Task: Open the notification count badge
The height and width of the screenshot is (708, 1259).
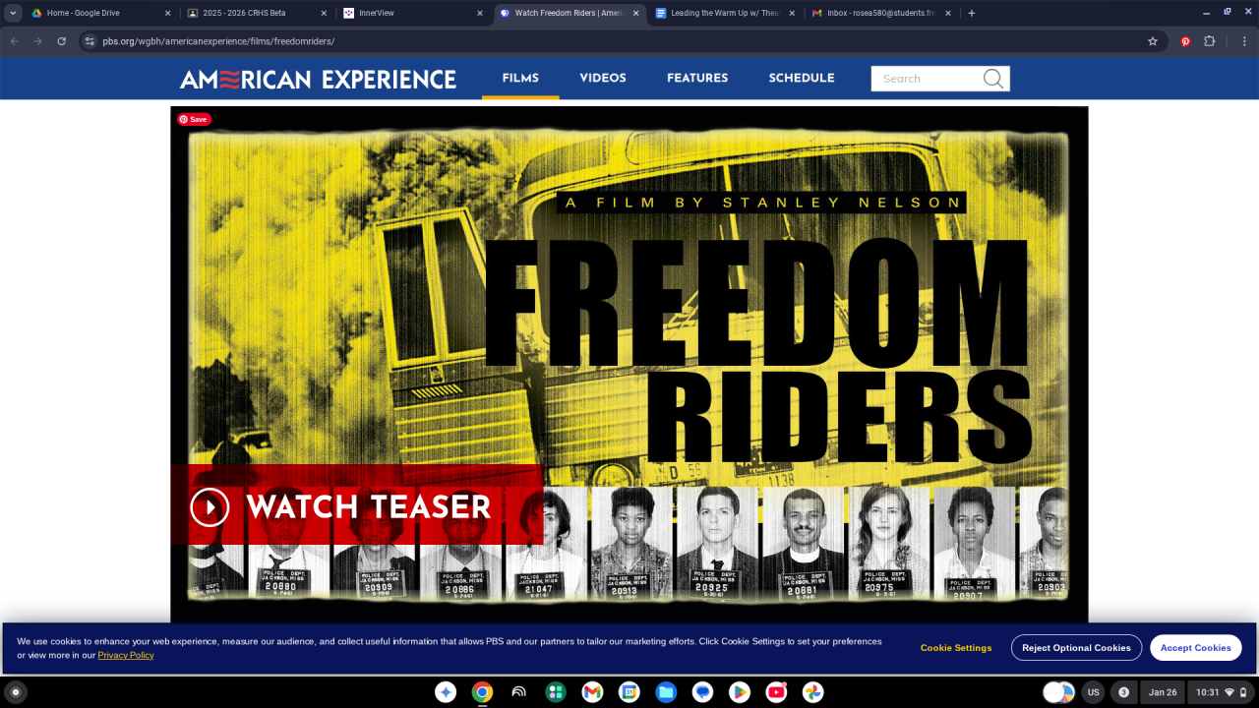Action: click(1123, 692)
